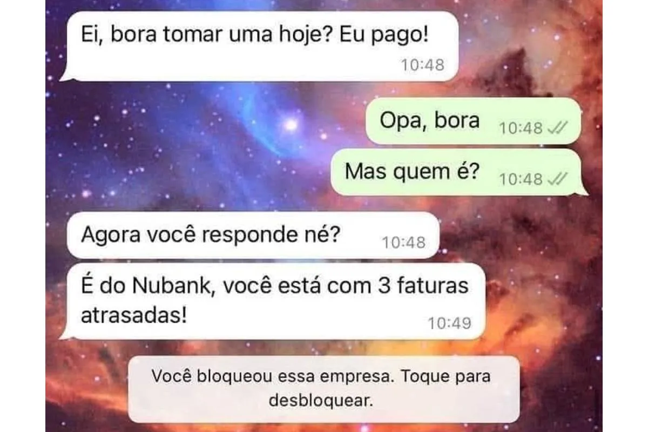Tap the "Você bloqueou essa empresa" unblock banner
This screenshot has width=648, height=432.
324,389
